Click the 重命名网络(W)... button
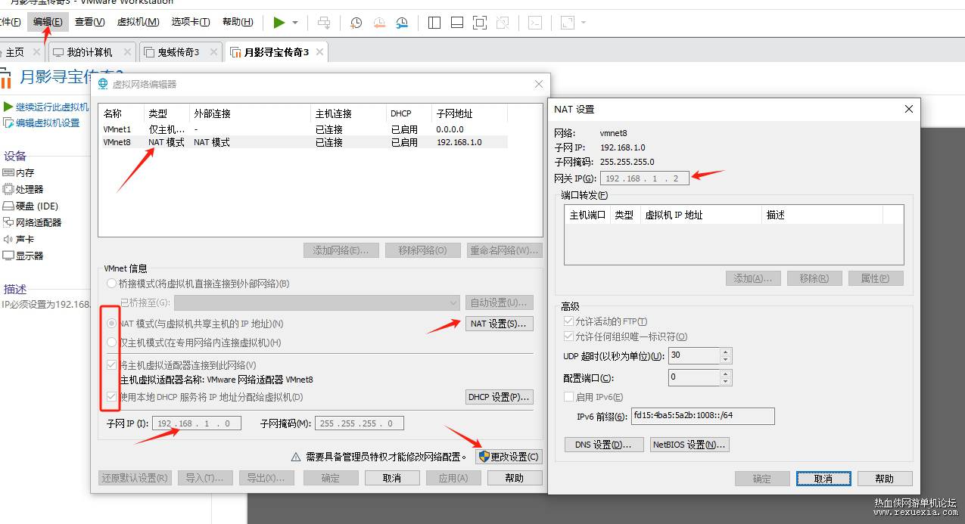965x524 pixels. tap(505, 250)
